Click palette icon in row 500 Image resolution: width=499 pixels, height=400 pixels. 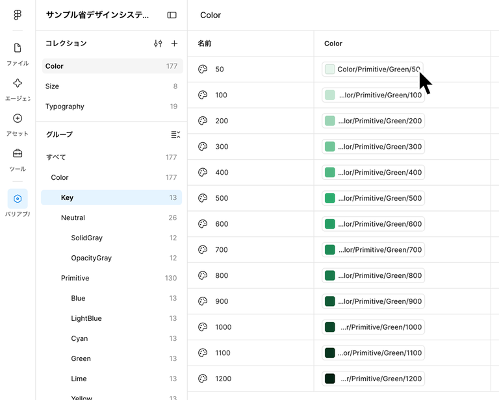pos(203,198)
